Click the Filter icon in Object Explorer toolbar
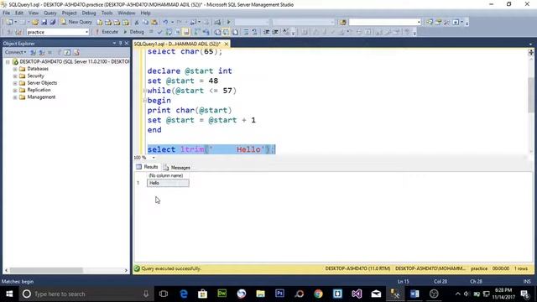 click(x=59, y=52)
